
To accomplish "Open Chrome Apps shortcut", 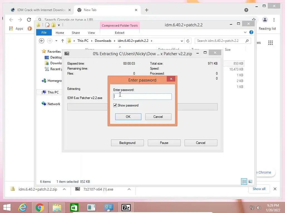I will [x=16, y=29].
